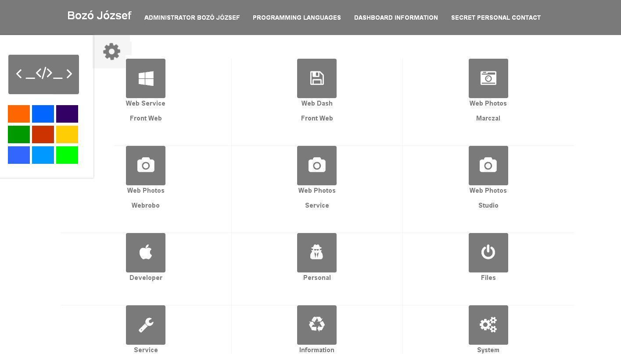621x357 pixels.
Task: Toggle the settings gear panel handle
Action: 112,52
